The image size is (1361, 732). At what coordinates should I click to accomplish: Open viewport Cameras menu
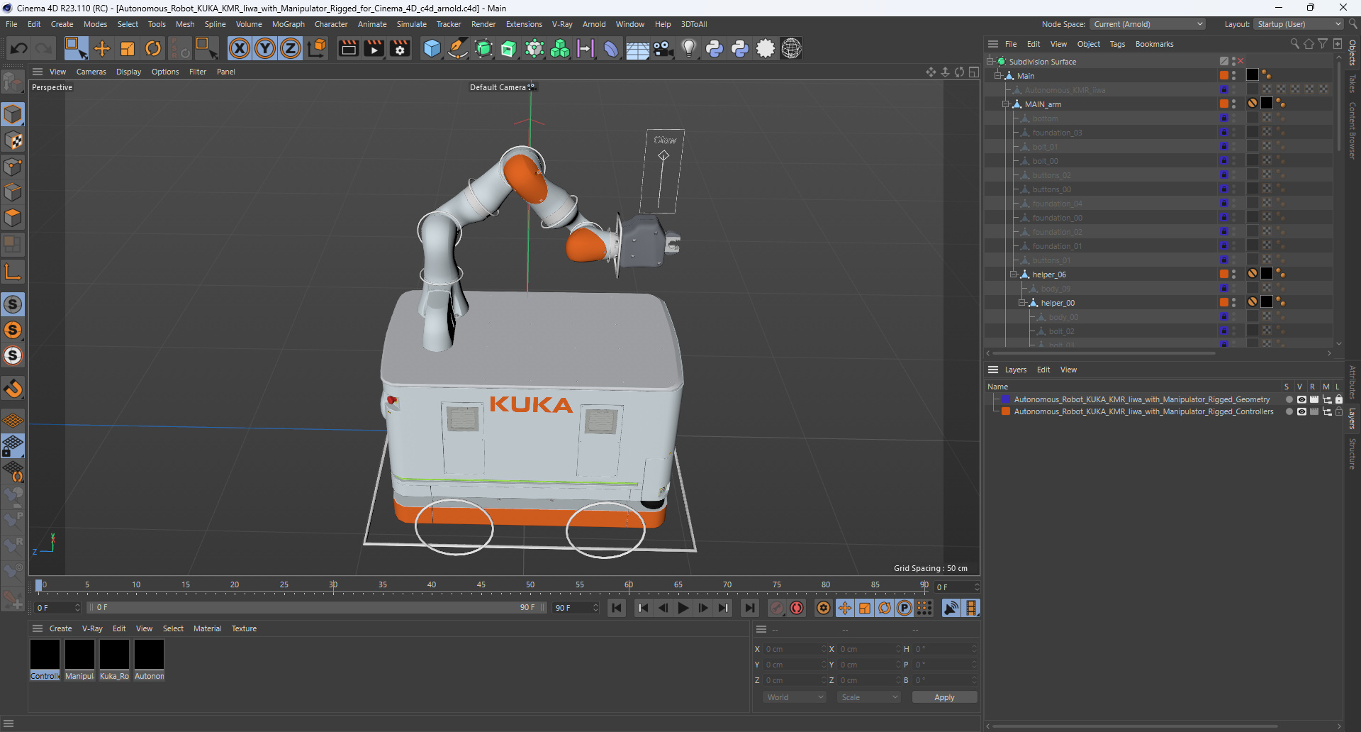tap(91, 72)
